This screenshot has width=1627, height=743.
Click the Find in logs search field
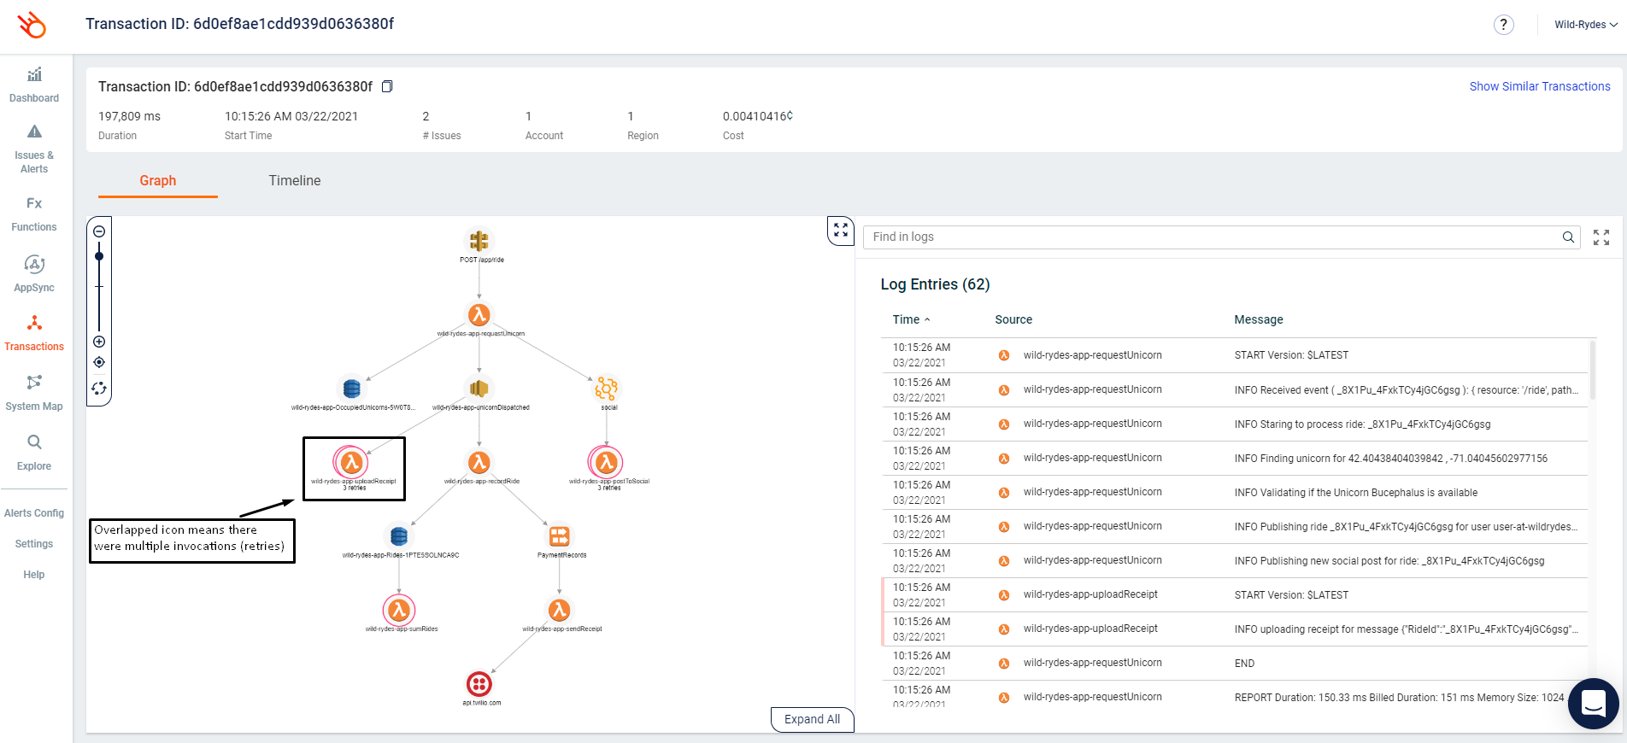coord(1213,237)
